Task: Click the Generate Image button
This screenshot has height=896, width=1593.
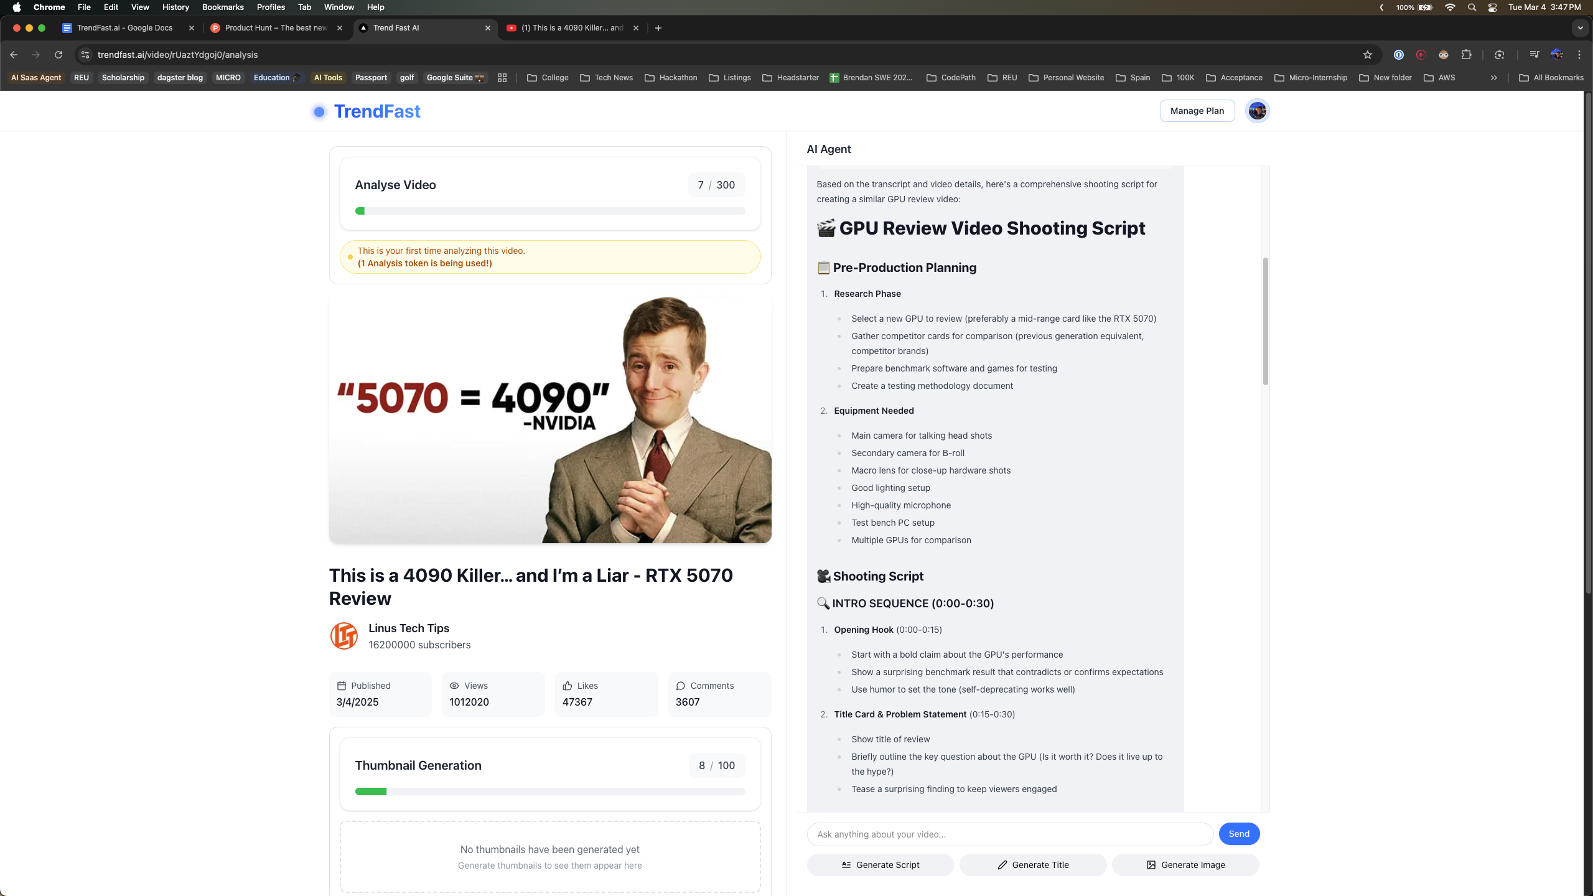Action: [1185, 865]
